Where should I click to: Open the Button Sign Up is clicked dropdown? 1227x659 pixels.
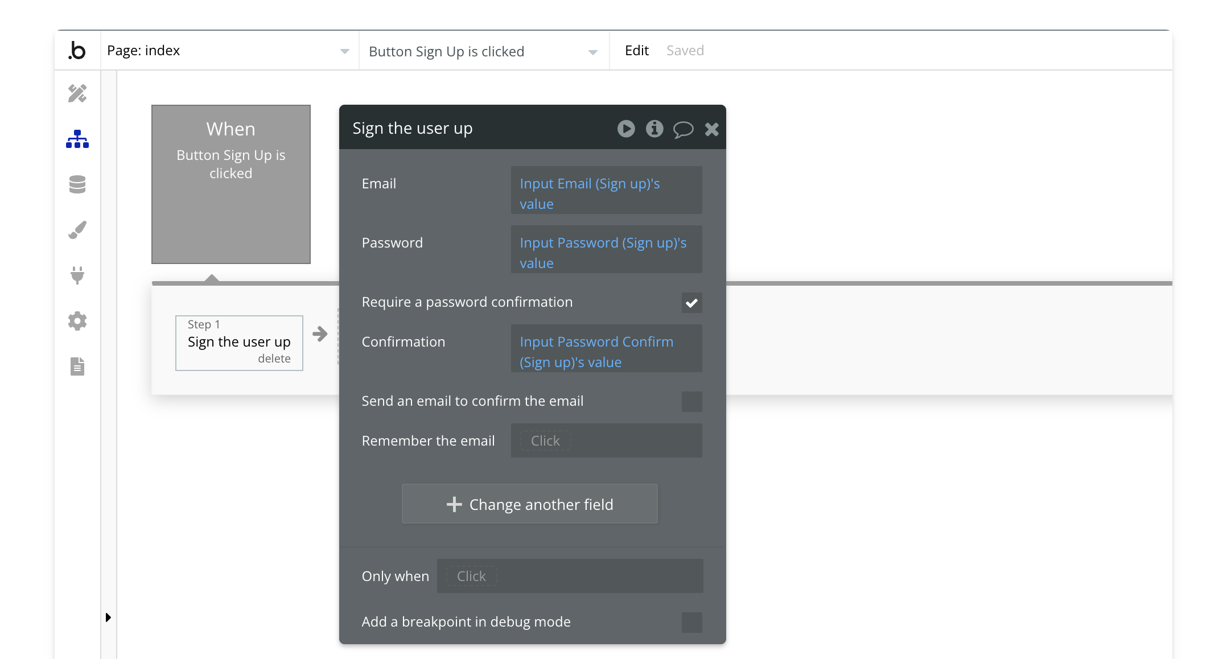[x=483, y=51]
